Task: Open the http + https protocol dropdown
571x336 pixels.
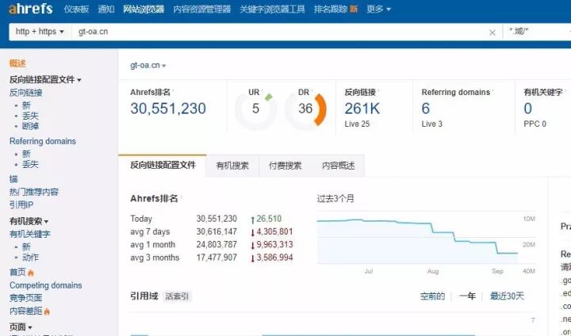Action: 40,32
